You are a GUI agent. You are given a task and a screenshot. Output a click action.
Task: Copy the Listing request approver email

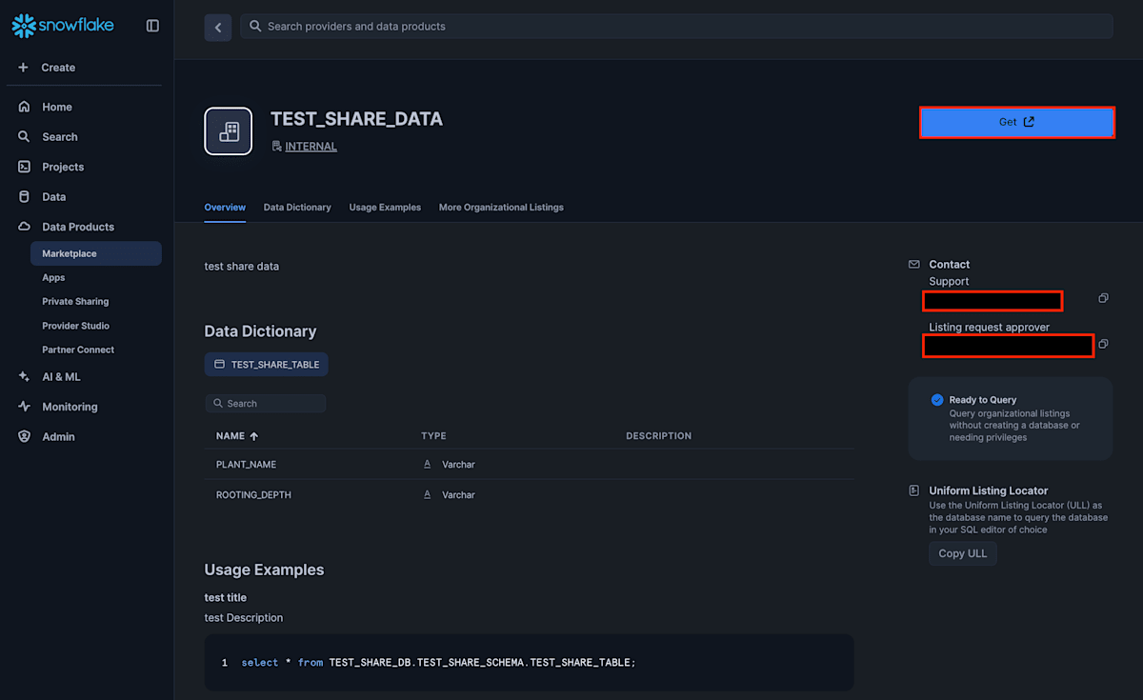coord(1103,344)
